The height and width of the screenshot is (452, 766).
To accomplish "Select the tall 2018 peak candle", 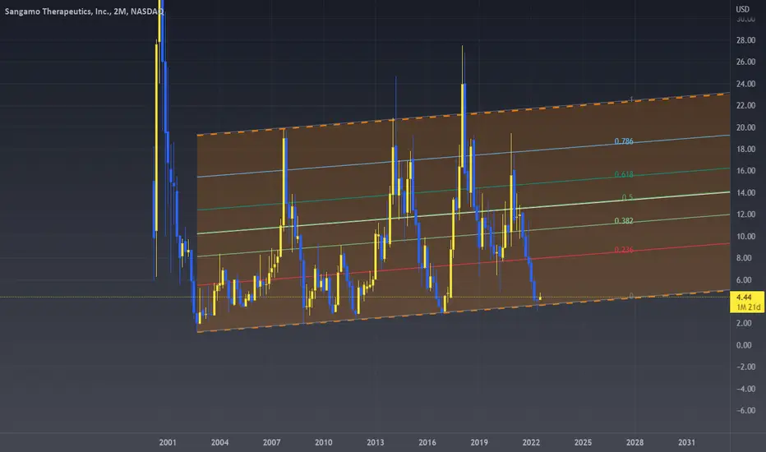I will coord(463,125).
